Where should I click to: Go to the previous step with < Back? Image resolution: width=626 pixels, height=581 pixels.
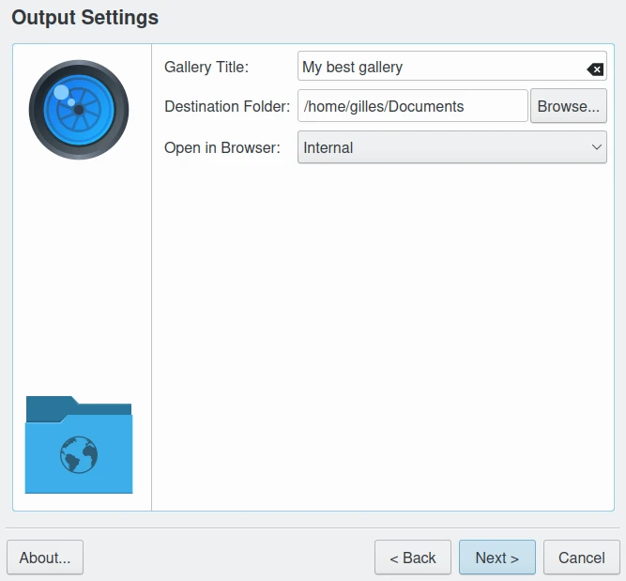tap(413, 558)
